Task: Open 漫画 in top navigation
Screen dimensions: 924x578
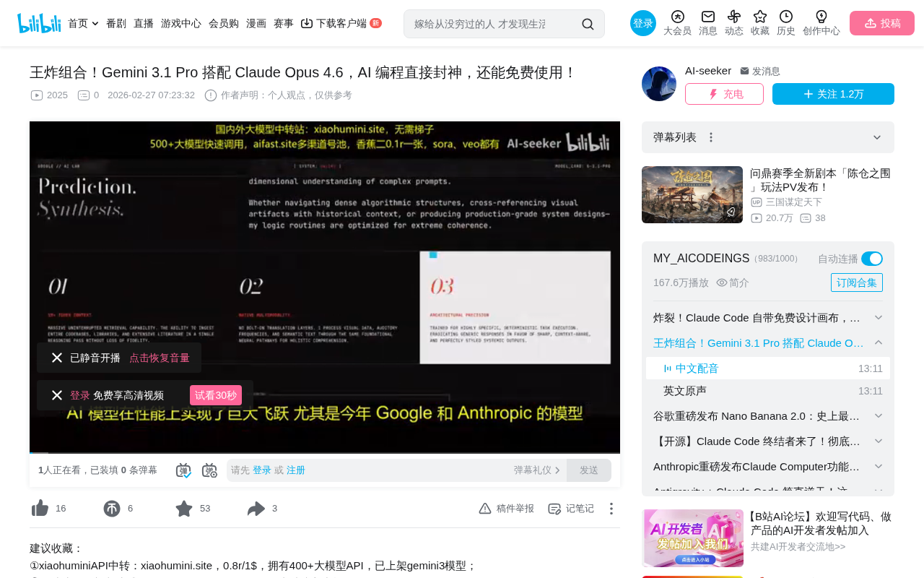Action: point(256,23)
